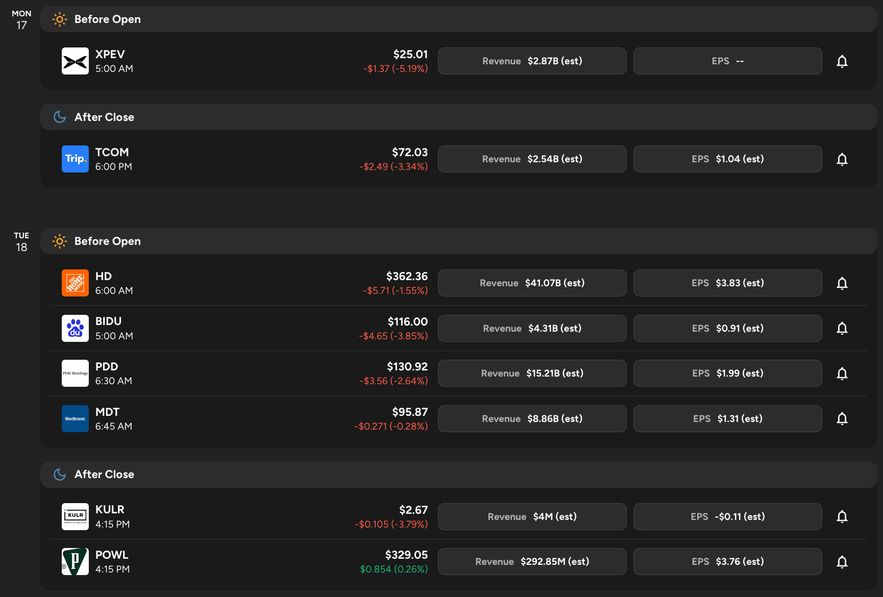Click the PDD Holdings logo
The height and width of the screenshot is (597, 883).
coord(75,374)
